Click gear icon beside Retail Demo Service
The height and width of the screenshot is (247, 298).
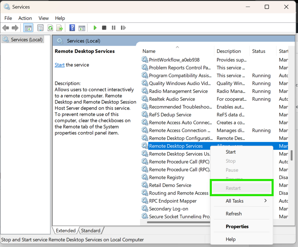pos(145,185)
